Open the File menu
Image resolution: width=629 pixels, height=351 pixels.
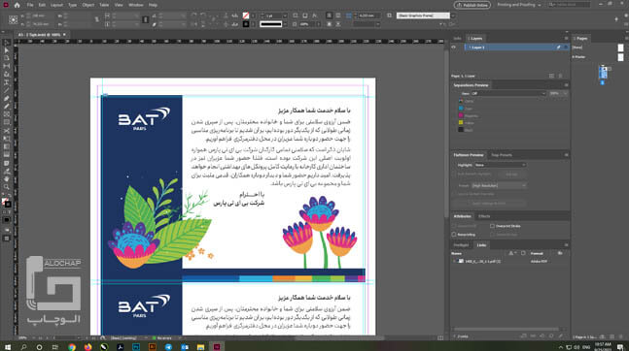[30, 5]
